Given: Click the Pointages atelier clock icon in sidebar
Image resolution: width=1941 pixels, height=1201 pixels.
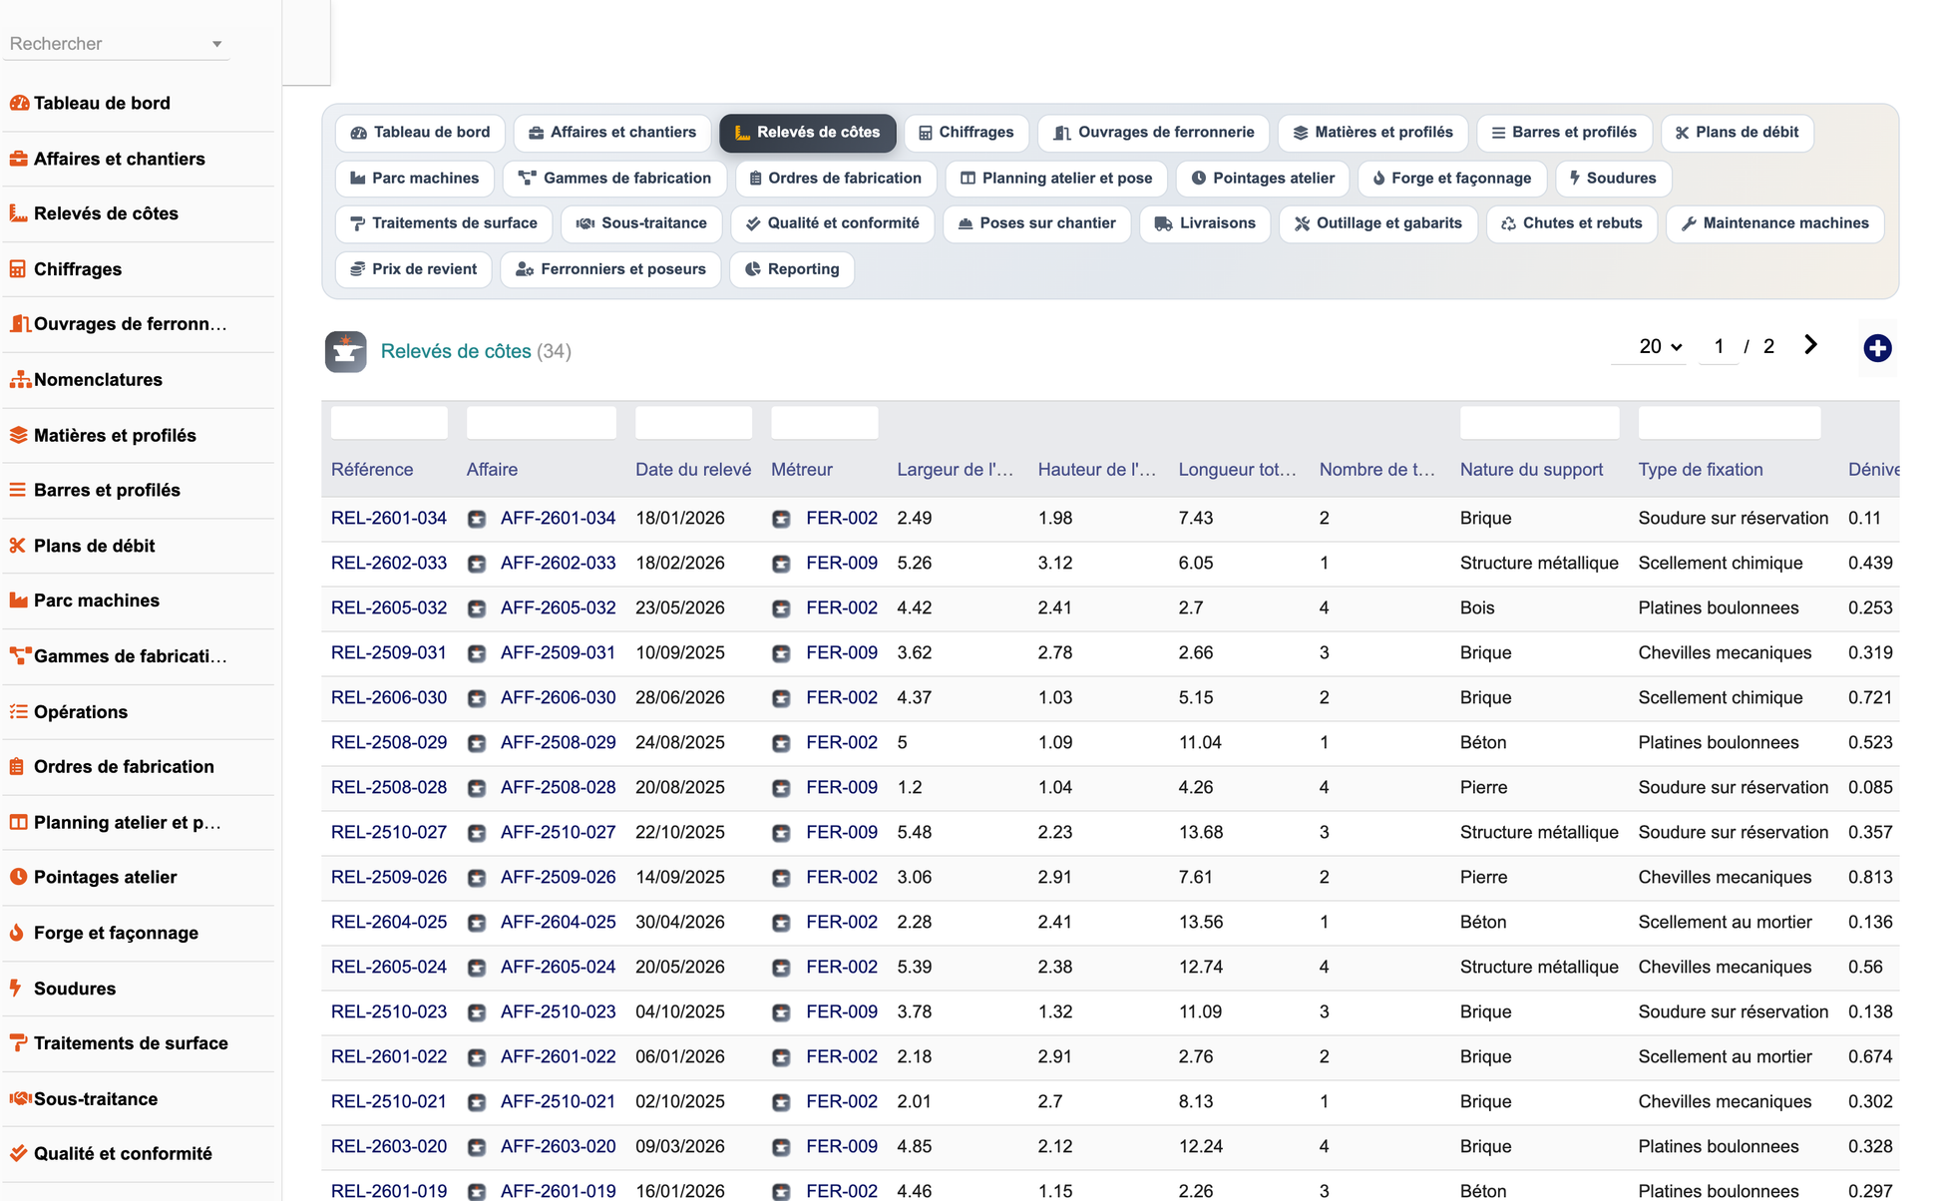Looking at the screenshot, I should [18, 877].
